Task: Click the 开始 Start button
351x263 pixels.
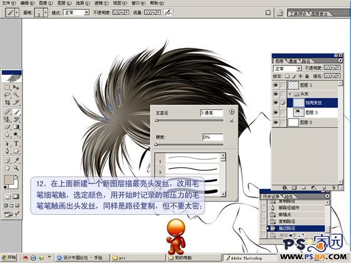Action: [x=9, y=257]
